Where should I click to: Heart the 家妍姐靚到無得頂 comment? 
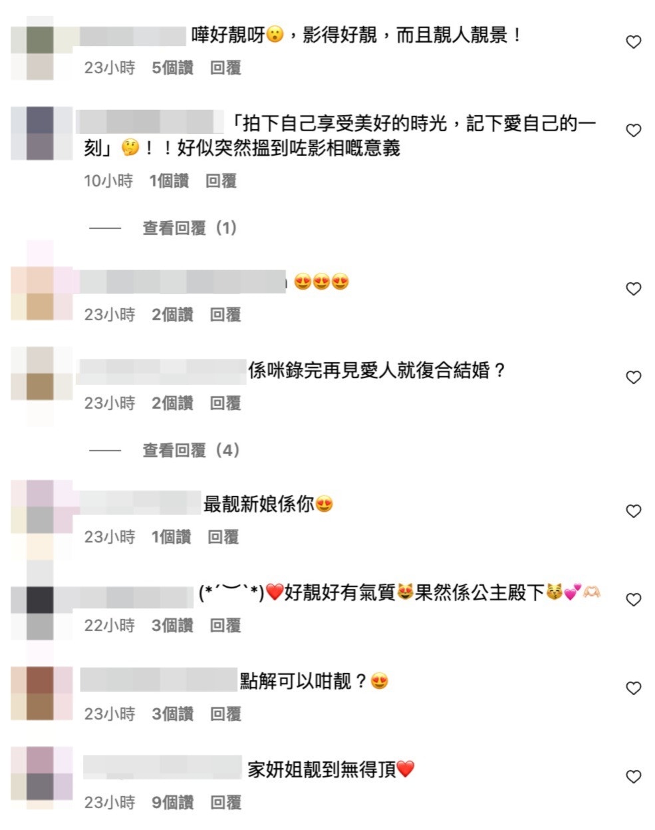click(634, 777)
